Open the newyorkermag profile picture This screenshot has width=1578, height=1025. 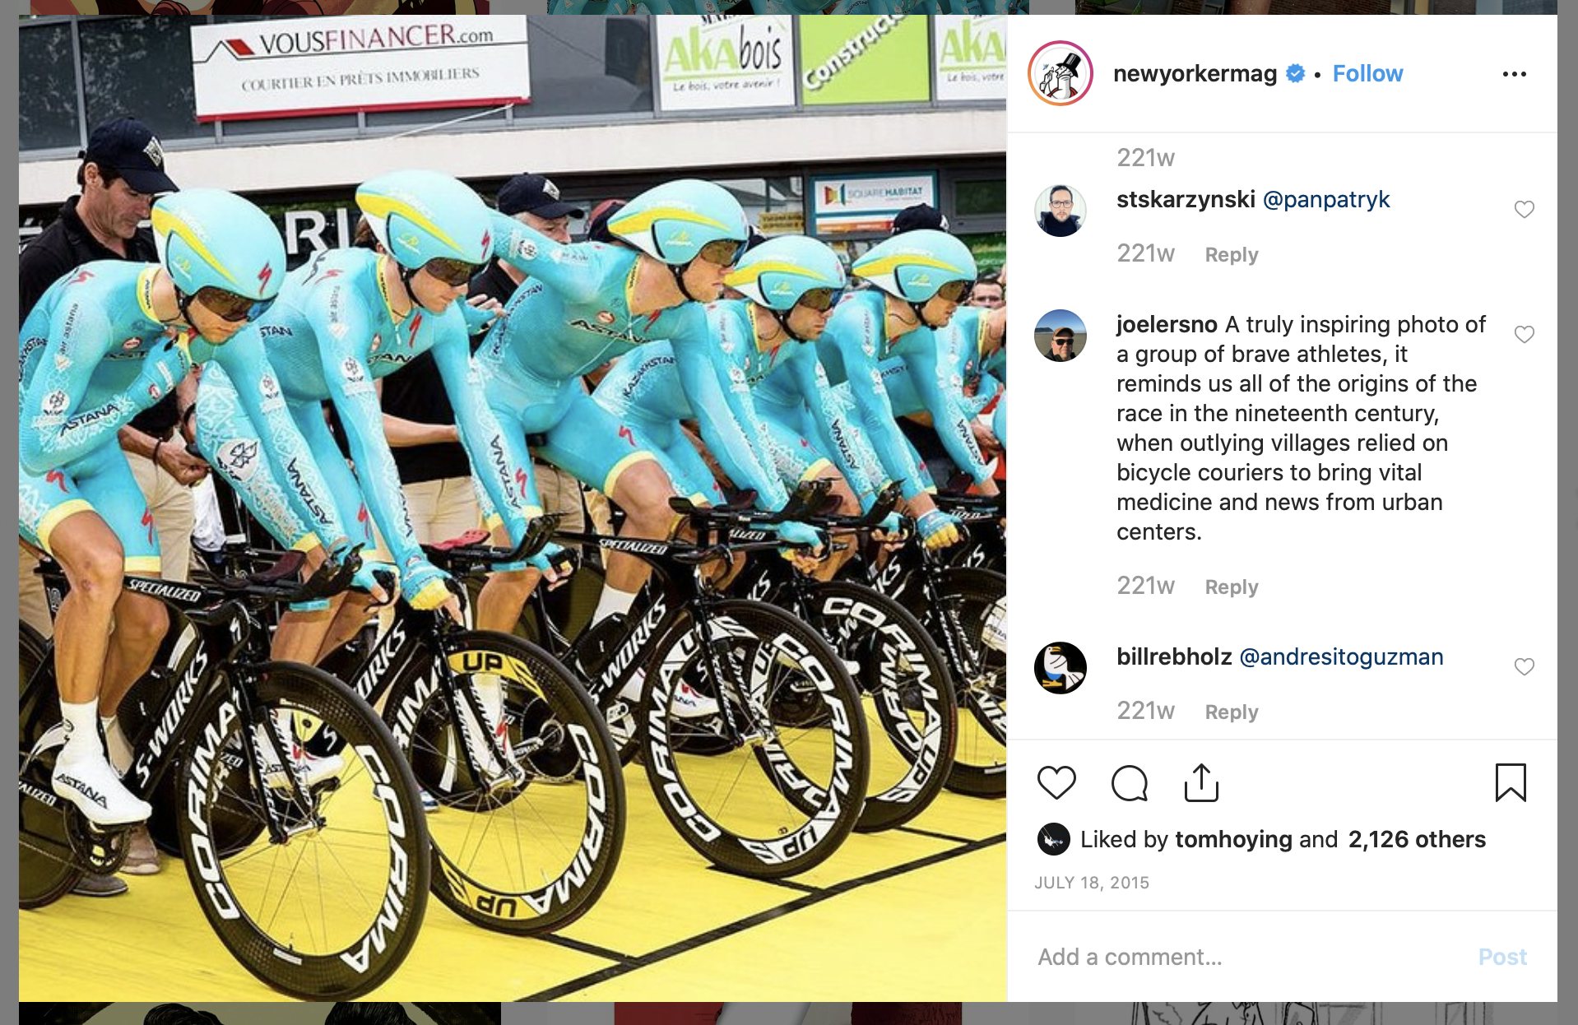(1061, 73)
